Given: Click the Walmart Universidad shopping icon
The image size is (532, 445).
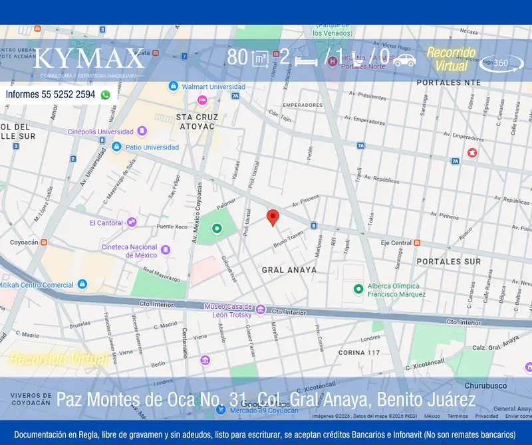Looking at the screenshot, I should [174, 86].
